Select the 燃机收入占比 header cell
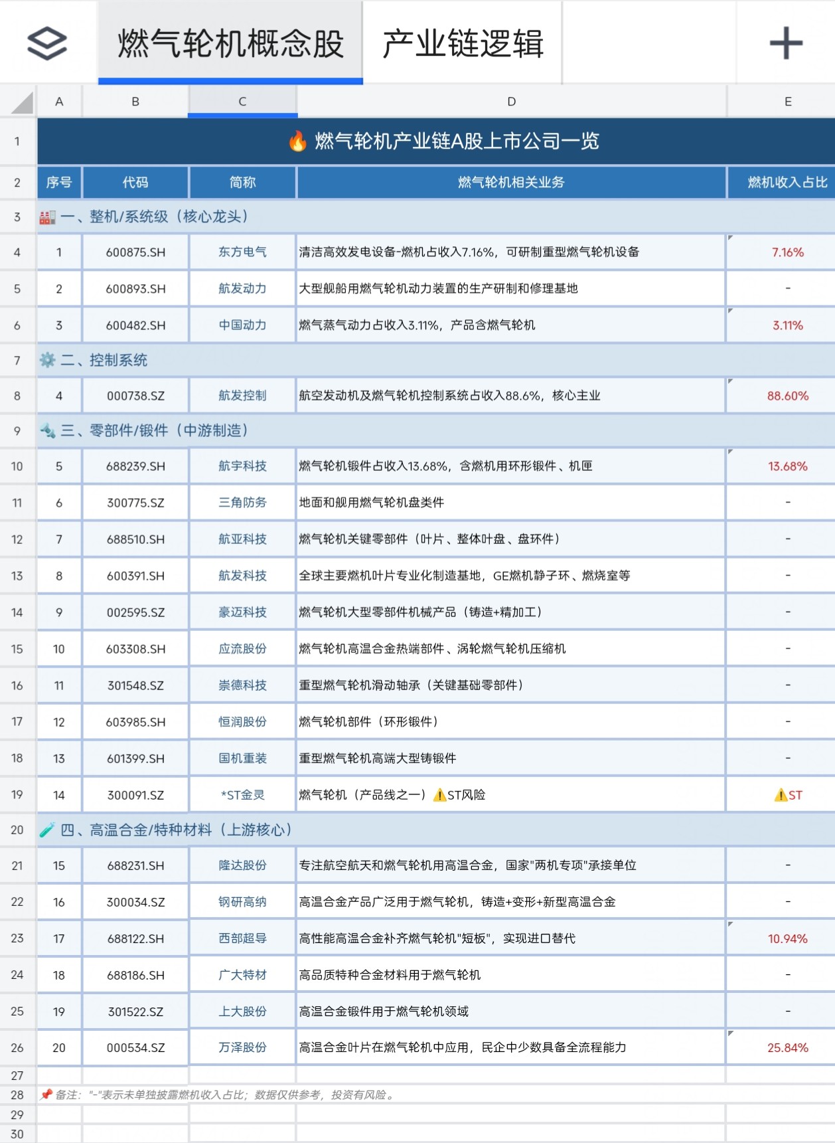This screenshot has height=1143, width=835. [x=787, y=183]
